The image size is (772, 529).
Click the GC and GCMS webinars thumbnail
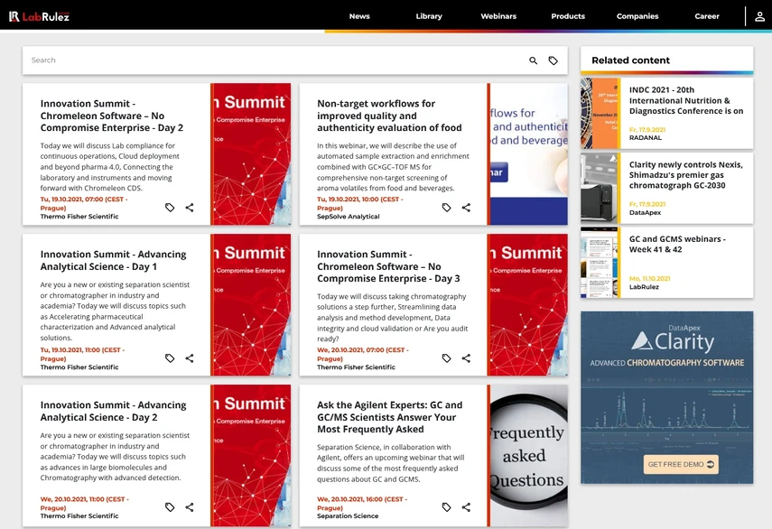600,263
